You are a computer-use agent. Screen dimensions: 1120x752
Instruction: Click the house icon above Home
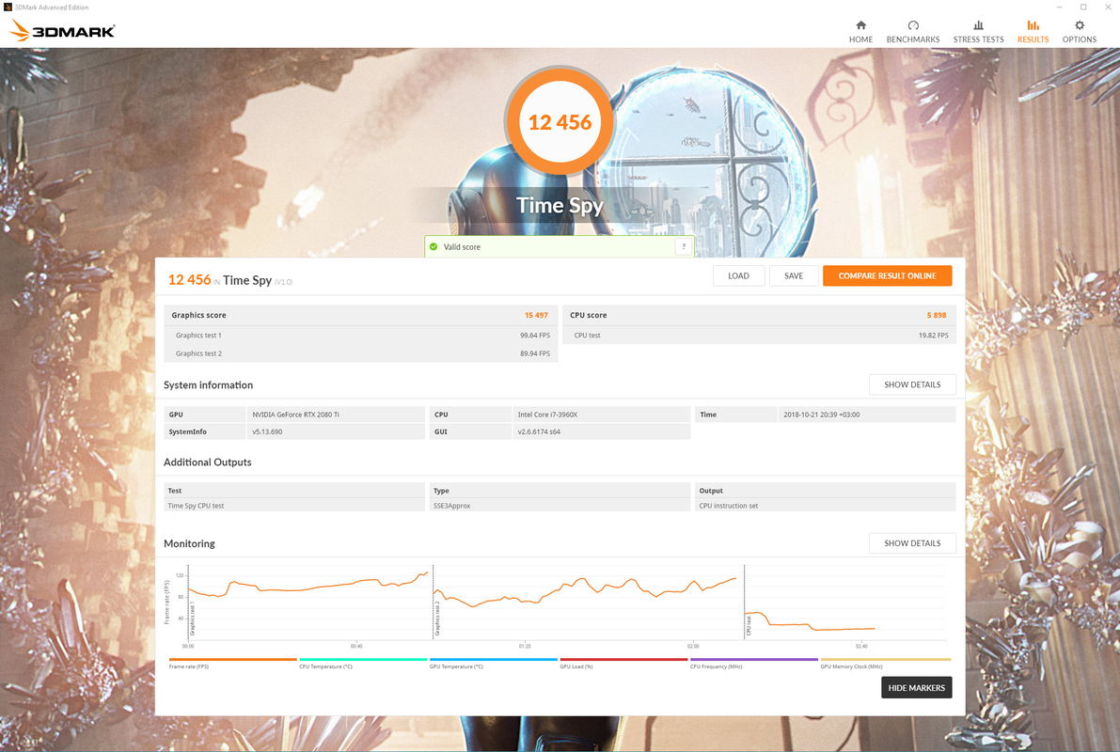tap(860, 25)
